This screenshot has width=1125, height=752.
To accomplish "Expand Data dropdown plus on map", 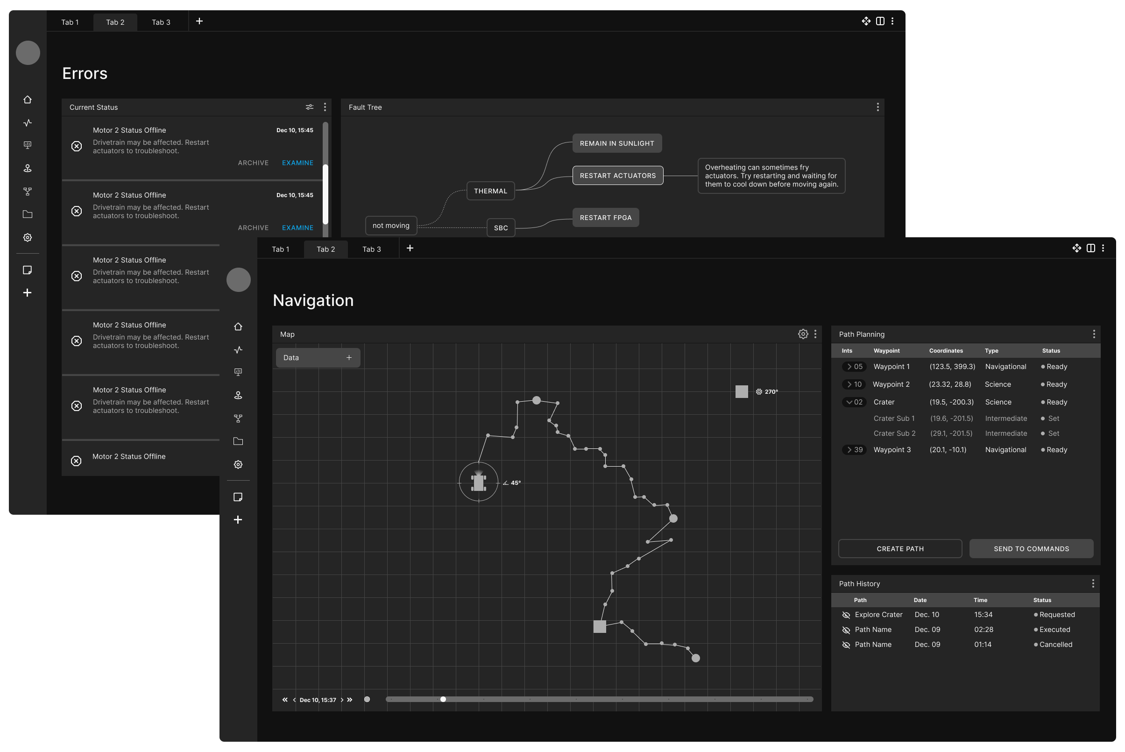I will 349,358.
